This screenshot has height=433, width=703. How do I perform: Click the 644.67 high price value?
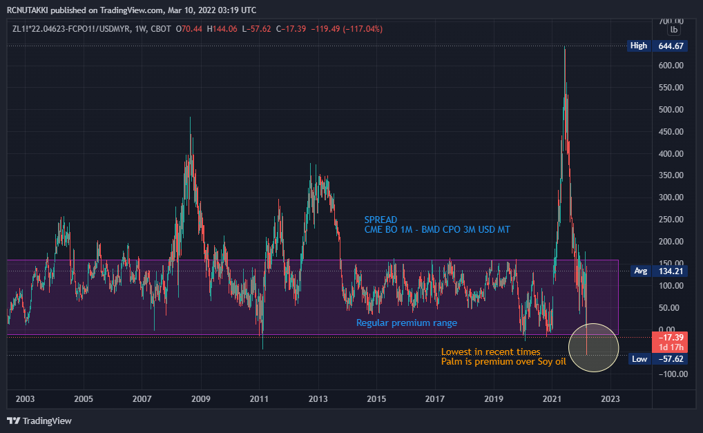[x=671, y=46]
